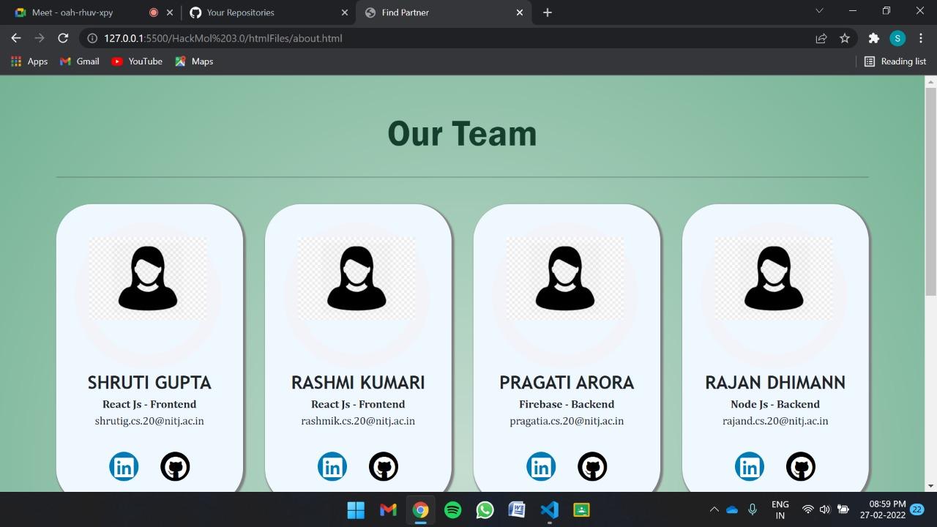Open Rashmi Kumari's GitHub icon
Viewport: 937px width, 527px height.
pyautogui.click(x=384, y=466)
